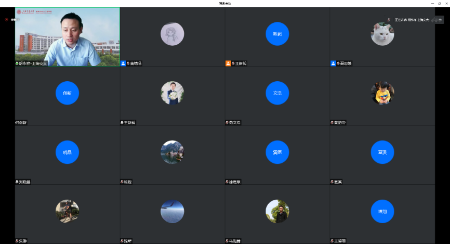Click the blue person icon on the cat avatar tile
Screen dimensions: 450x244
[x=333, y=63]
